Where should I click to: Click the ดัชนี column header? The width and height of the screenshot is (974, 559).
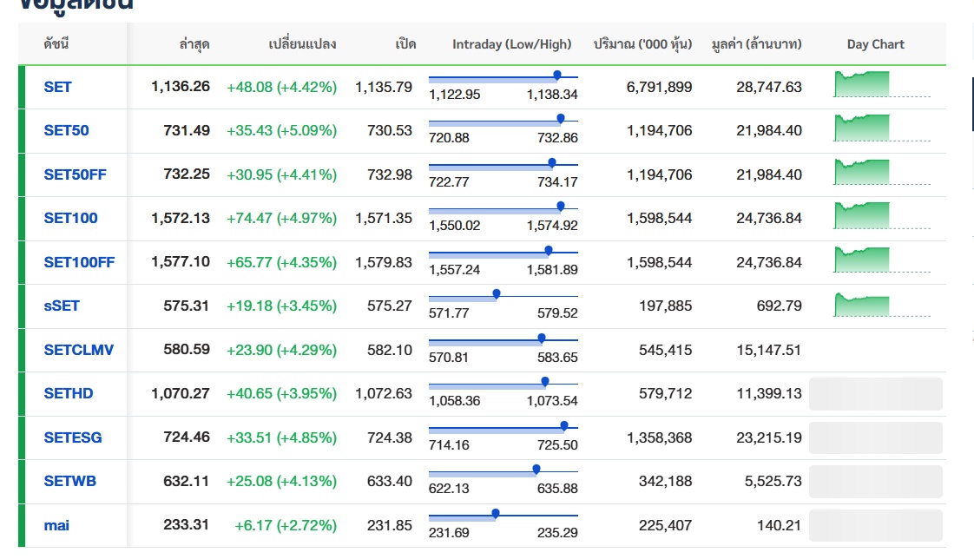point(56,43)
